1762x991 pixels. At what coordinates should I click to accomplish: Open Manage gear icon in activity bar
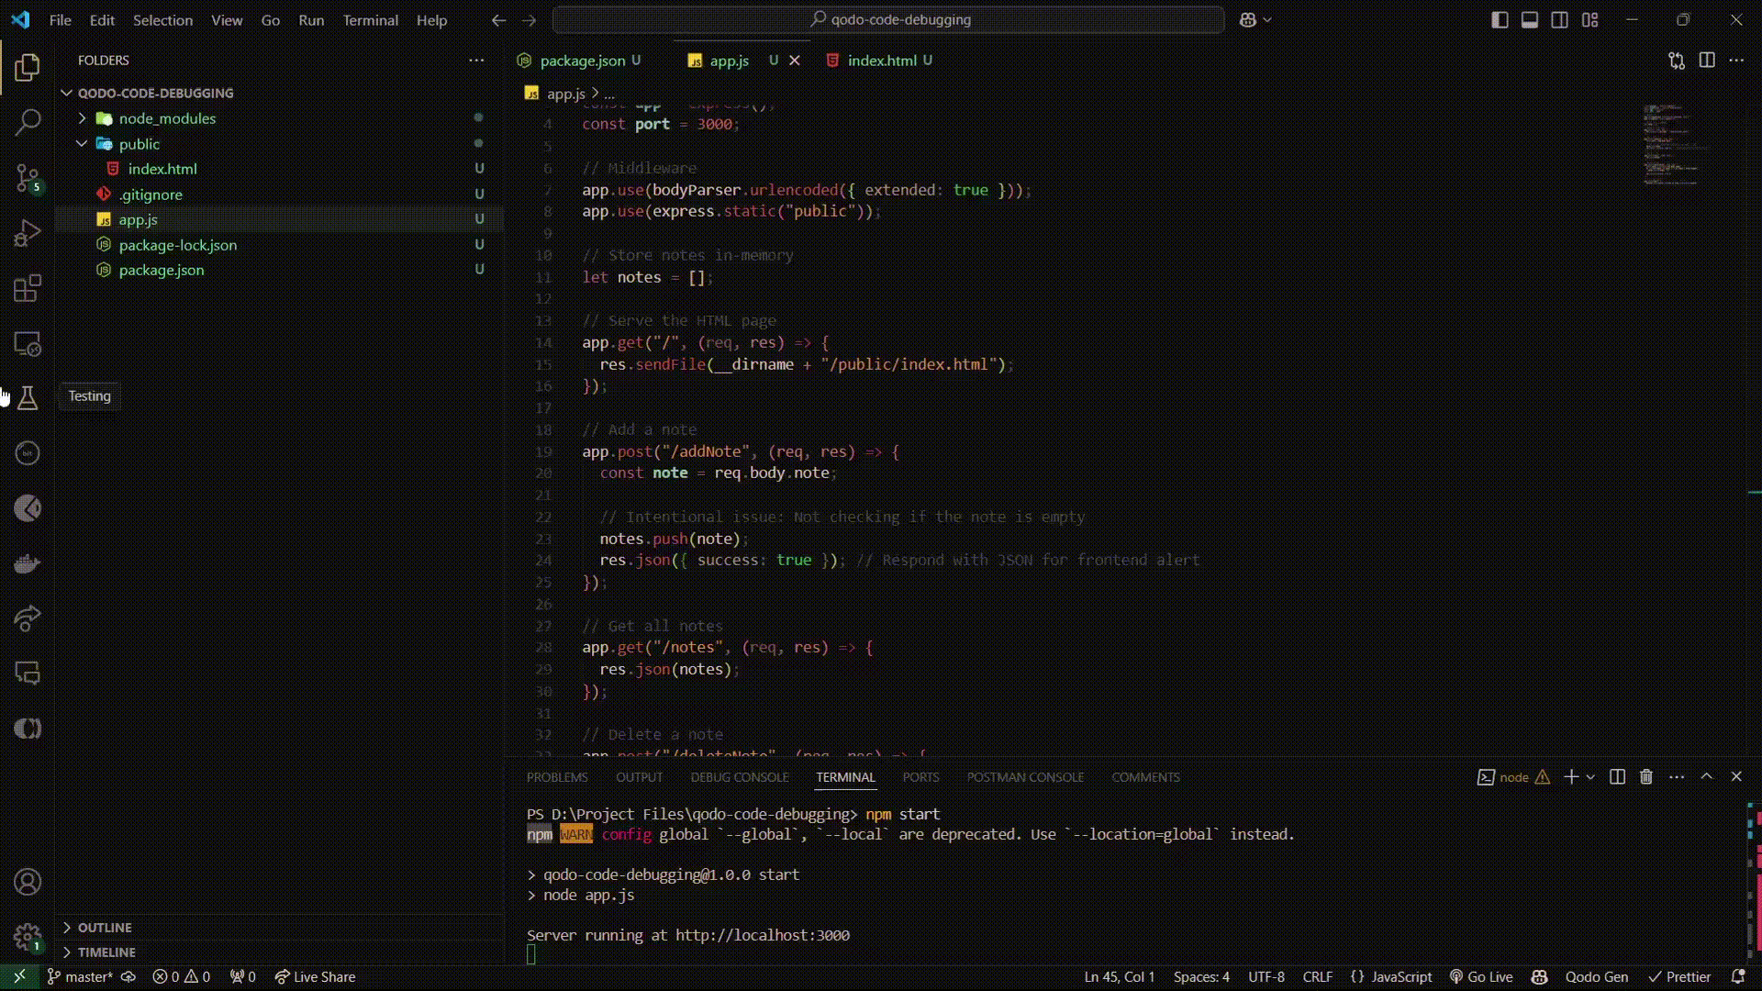point(28,937)
